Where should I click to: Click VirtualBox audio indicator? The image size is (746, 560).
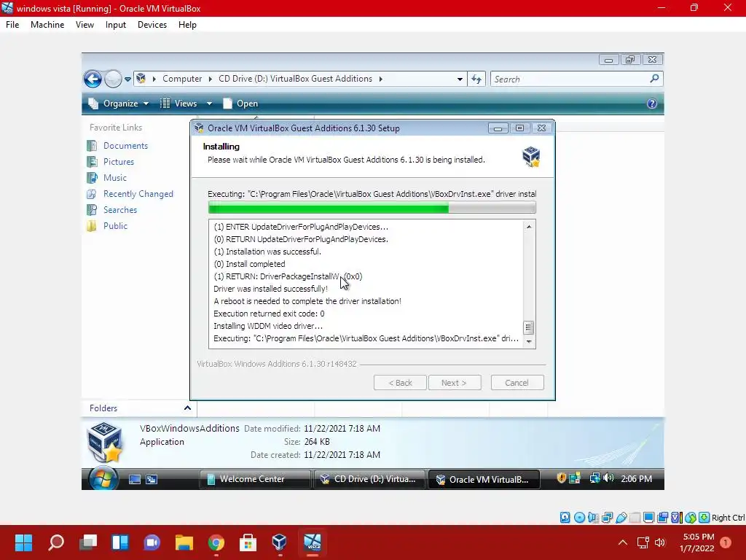[x=593, y=518]
